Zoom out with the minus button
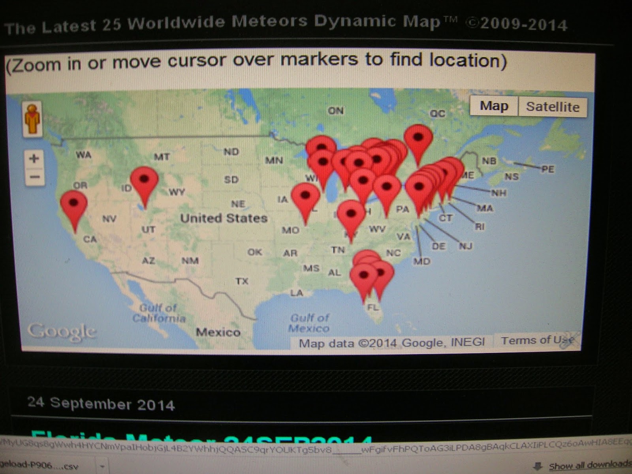 [x=34, y=177]
